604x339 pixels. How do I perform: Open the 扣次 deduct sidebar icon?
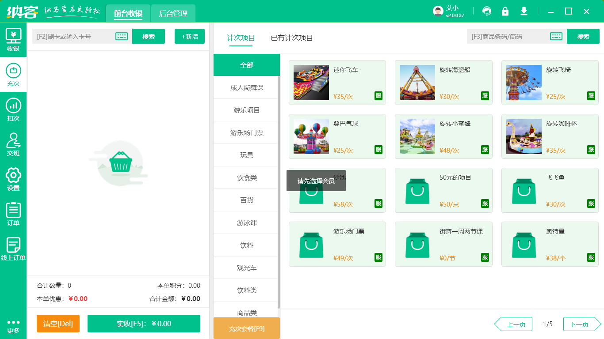pyautogui.click(x=13, y=109)
